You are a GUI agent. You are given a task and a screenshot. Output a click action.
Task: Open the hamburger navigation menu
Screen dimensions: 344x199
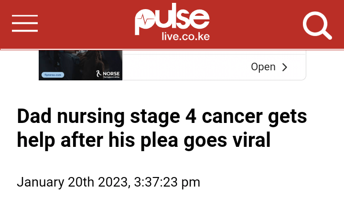(x=25, y=23)
